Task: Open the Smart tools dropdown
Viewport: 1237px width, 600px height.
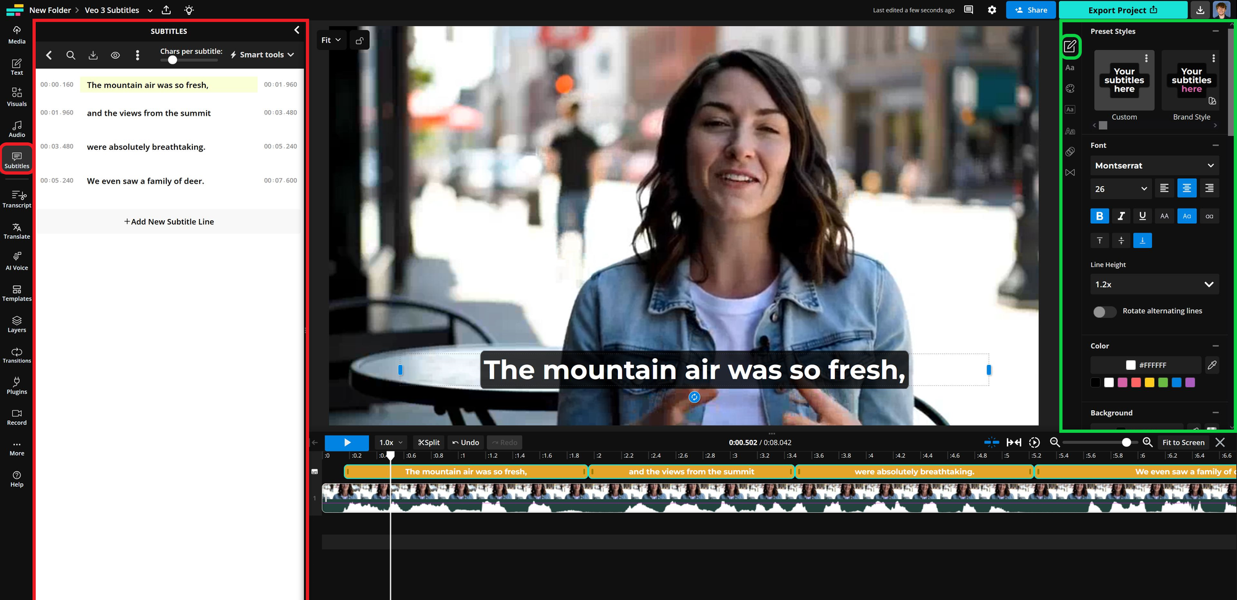Action: coord(262,54)
